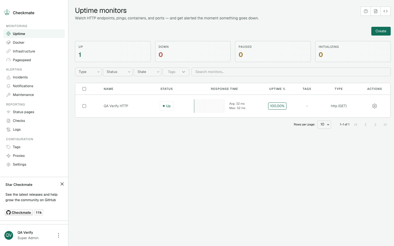Select the Uptime sidebar item

34,34
